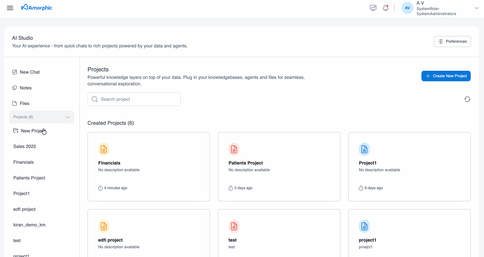Image resolution: width=484 pixels, height=257 pixels.
Task: Check the notifications bell
Action: point(385,7)
